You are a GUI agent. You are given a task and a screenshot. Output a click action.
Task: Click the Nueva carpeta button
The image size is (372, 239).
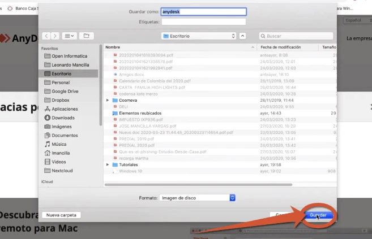(61, 215)
